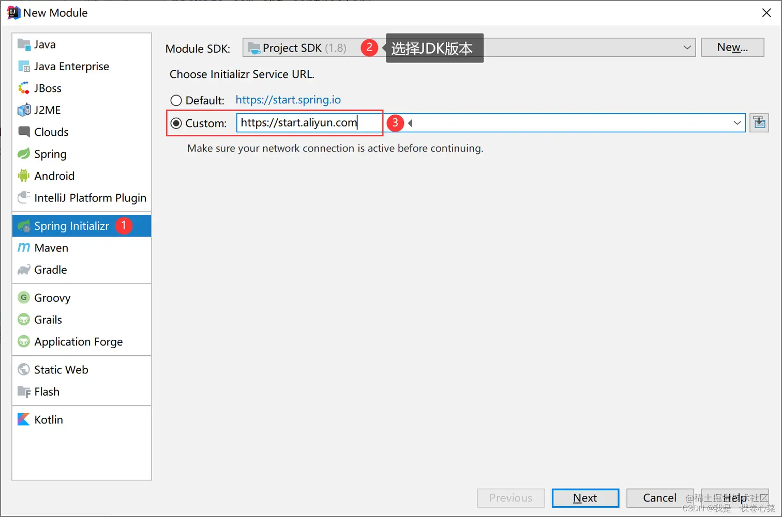Viewport: 782px width, 517px height.
Task: Select Java Enterprise module type
Action: coord(82,66)
